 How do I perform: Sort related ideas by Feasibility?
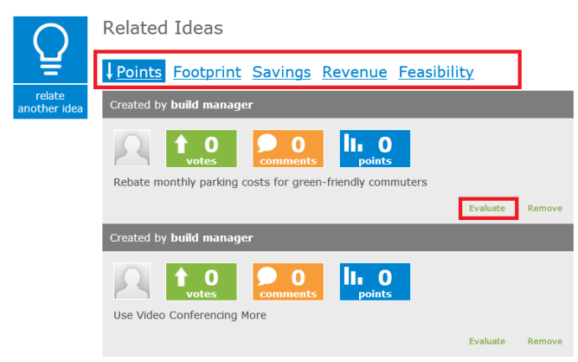436,72
